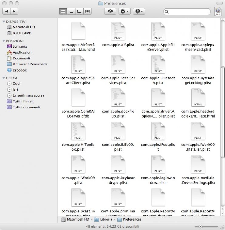Viewport: 225px width, 230px height.
Task: Switch to Cover Flow view
Action: coord(87,11)
